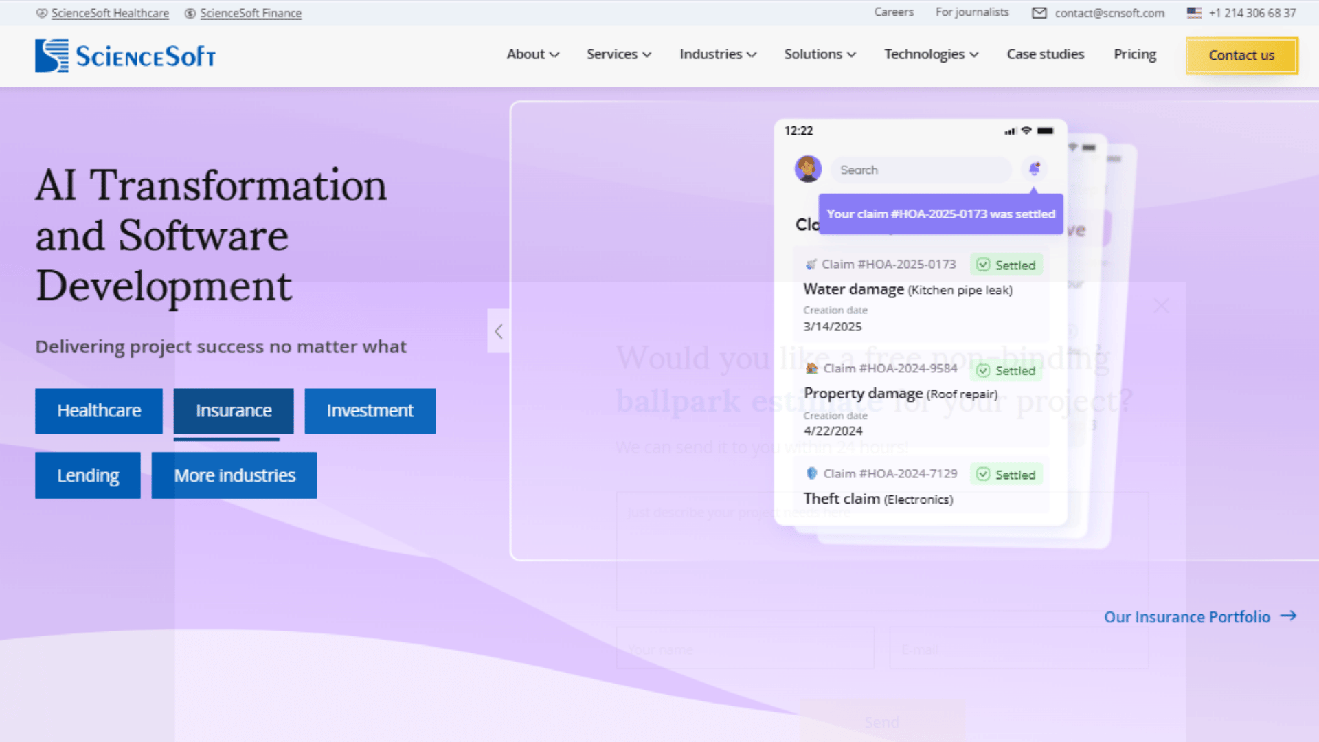Click the Water damage claim card
This screenshot has width=1319, height=742.
click(x=921, y=294)
